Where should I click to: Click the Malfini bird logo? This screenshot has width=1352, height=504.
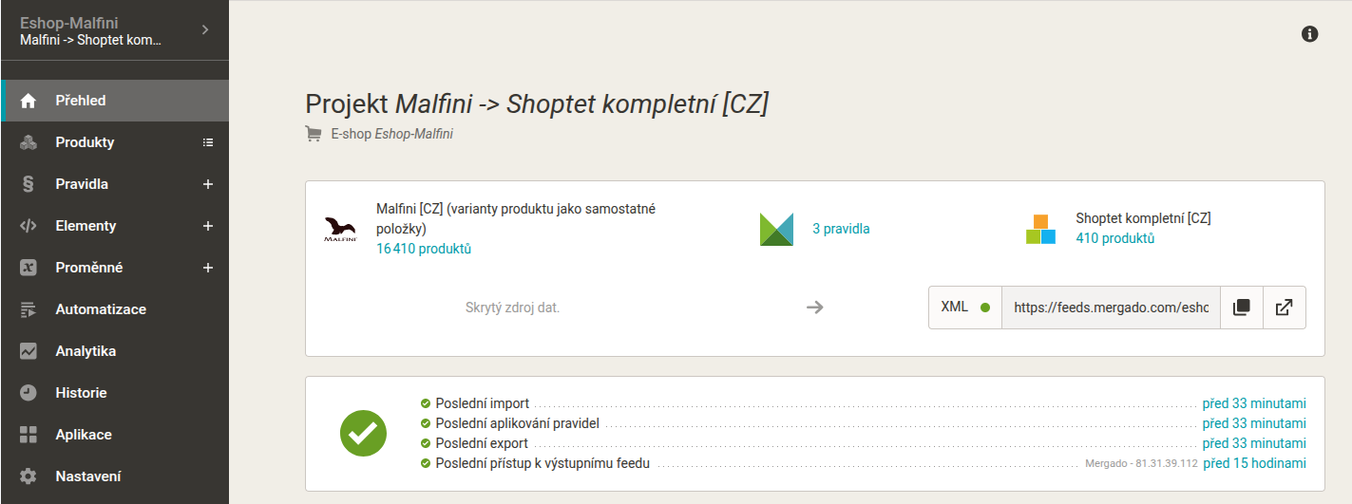339,230
